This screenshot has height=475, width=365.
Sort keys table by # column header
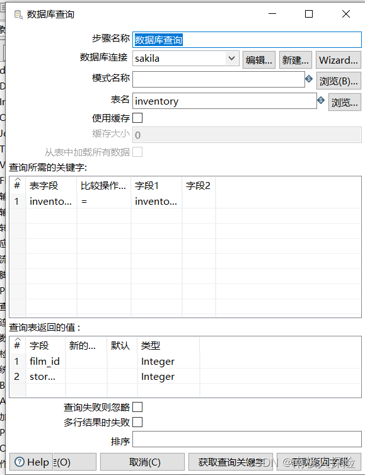tap(18, 185)
